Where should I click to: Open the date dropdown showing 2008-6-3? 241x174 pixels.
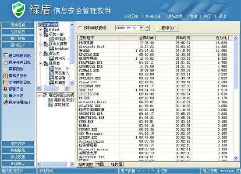(x=142, y=28)
